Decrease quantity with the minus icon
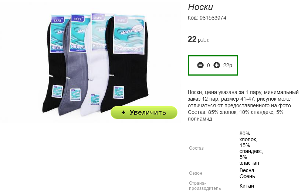Screen dimensions: 308x195 tap(200, 65)
